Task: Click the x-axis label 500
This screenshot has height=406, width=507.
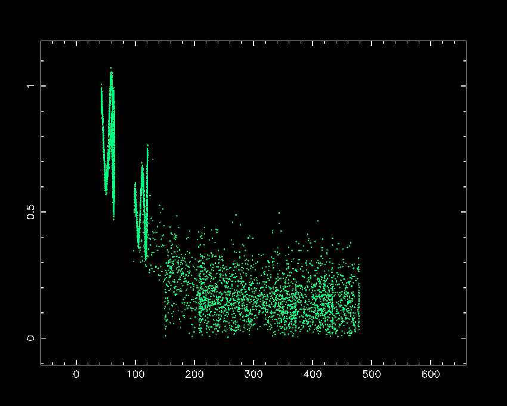Action: 372,374
